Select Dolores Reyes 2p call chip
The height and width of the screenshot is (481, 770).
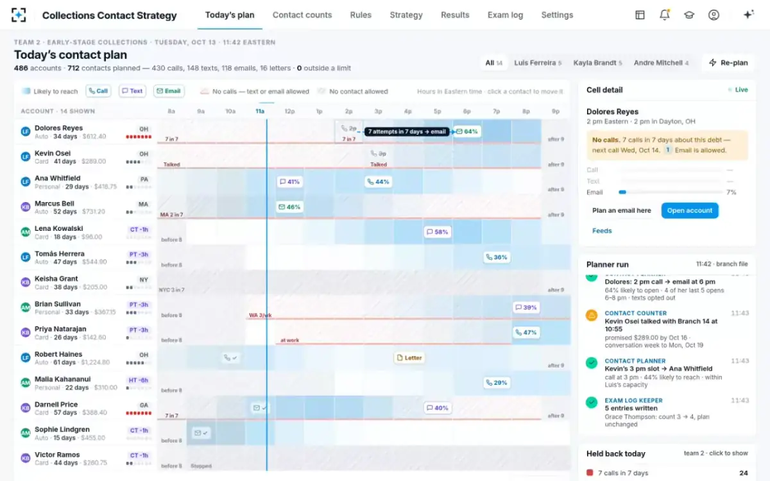point(350,128)
